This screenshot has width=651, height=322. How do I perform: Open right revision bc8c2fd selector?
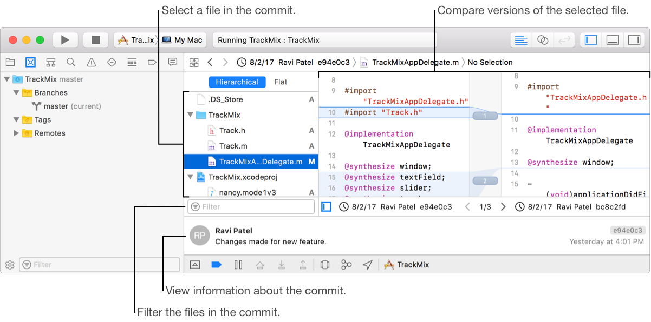click(571, 207)
